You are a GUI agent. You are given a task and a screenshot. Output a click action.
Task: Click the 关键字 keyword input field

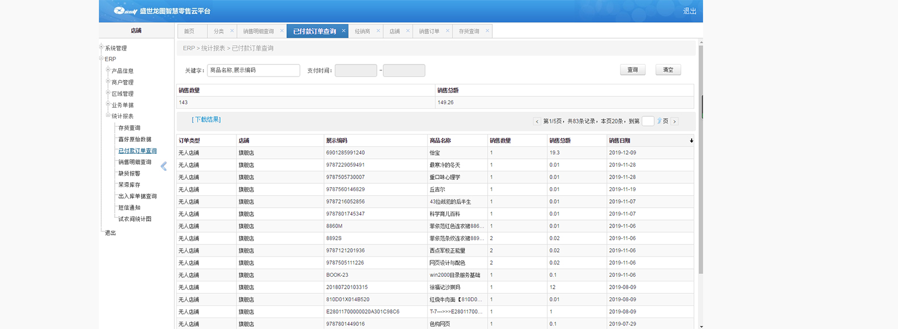[253, 70]
